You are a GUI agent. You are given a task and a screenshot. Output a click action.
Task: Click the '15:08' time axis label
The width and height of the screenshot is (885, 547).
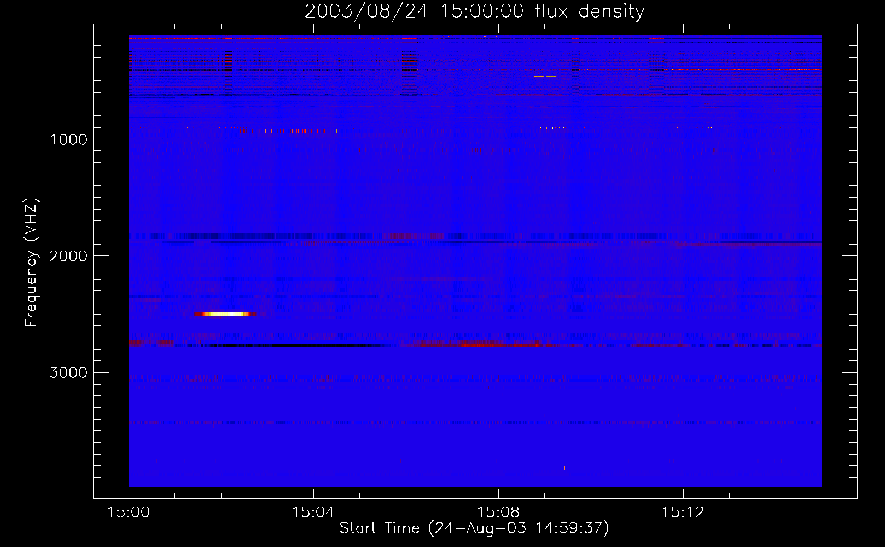click(498, 513)
